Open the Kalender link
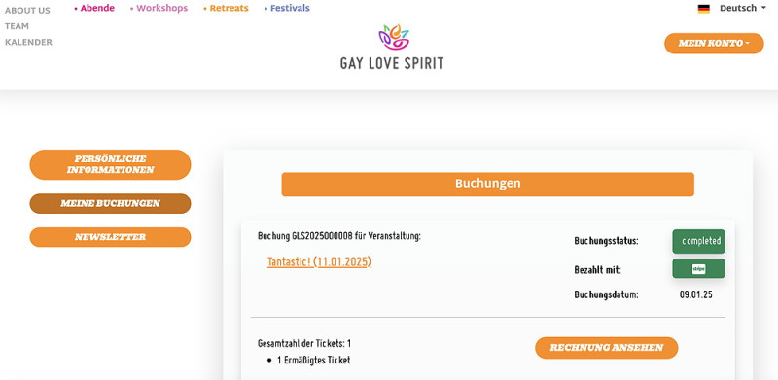Screen dimensions: 778x380 28,42
